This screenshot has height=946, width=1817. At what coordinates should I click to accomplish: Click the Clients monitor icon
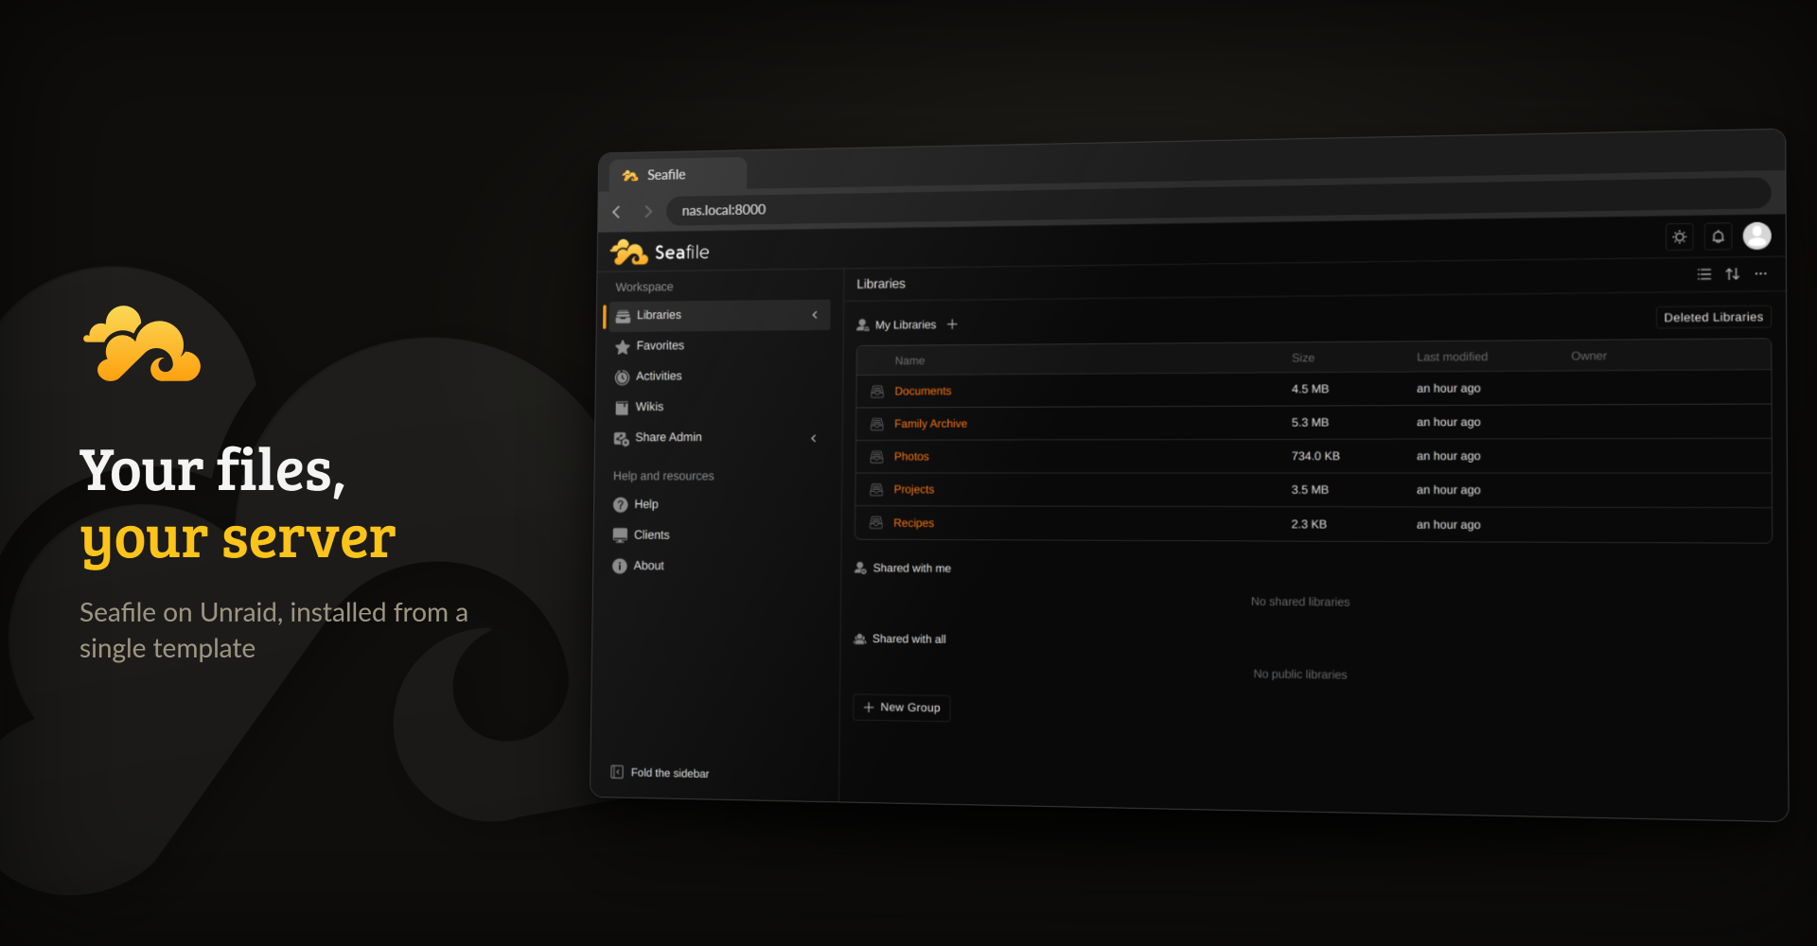620,535
